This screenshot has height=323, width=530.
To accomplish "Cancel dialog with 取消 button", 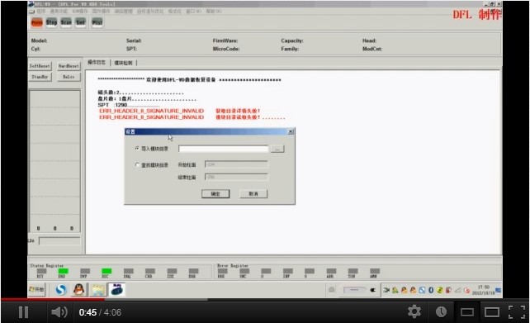I will click(x=253, y=194).
